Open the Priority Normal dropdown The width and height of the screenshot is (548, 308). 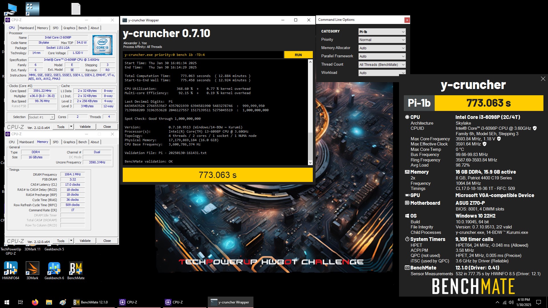(382, 40)
